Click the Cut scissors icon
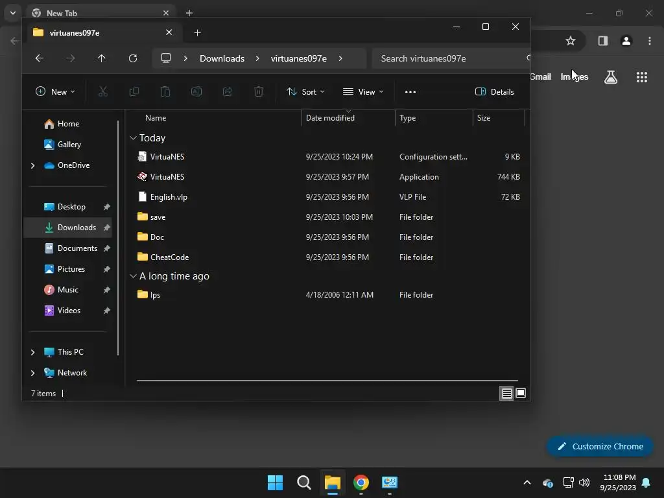664x498 pixels. (x=103, y=91)
